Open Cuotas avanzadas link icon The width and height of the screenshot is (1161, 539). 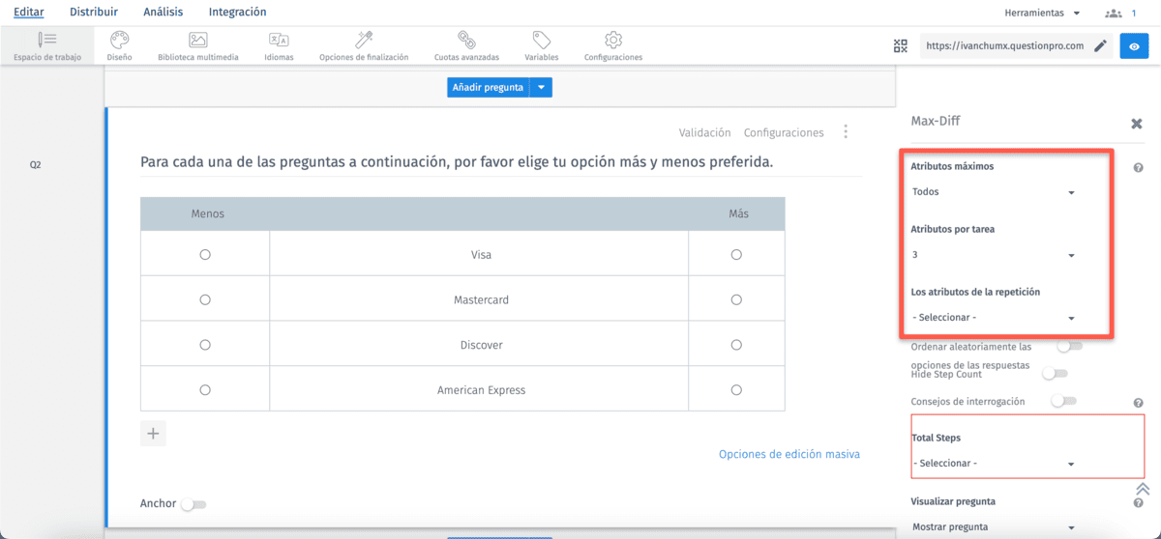[x=466, y=40]
